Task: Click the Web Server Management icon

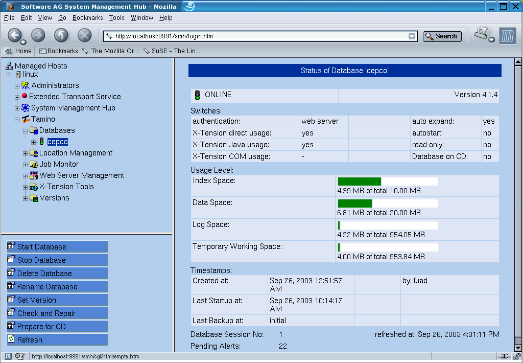Action: click(x=33, y=175)
